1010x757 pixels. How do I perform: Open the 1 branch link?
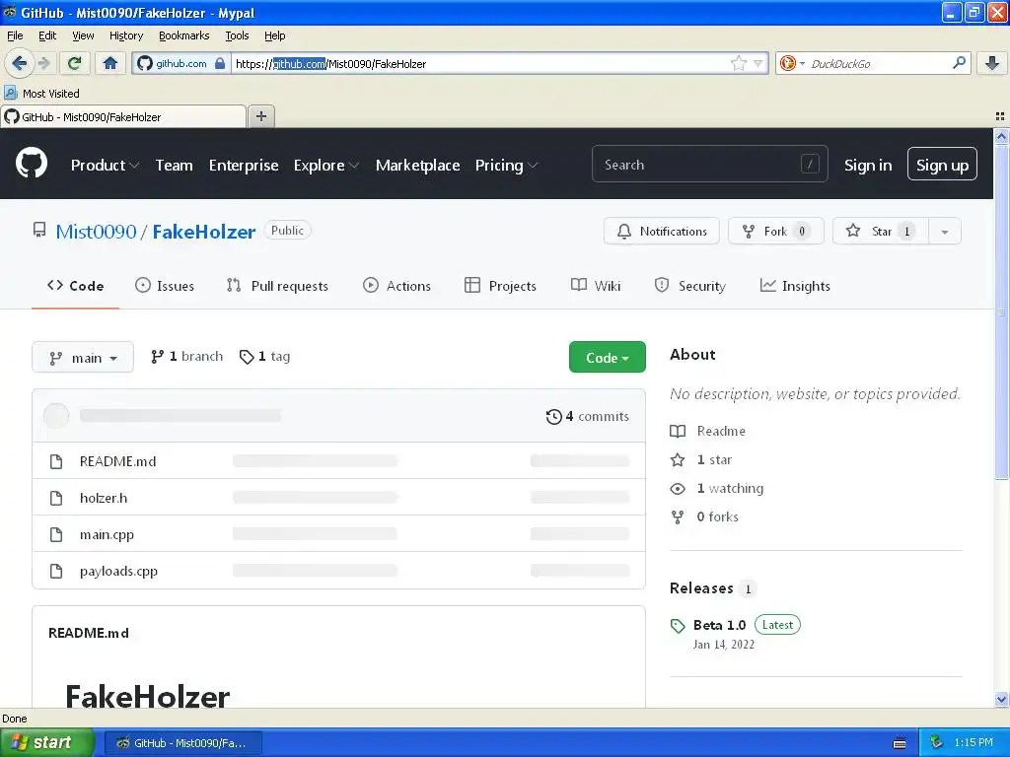pos(186,357)
